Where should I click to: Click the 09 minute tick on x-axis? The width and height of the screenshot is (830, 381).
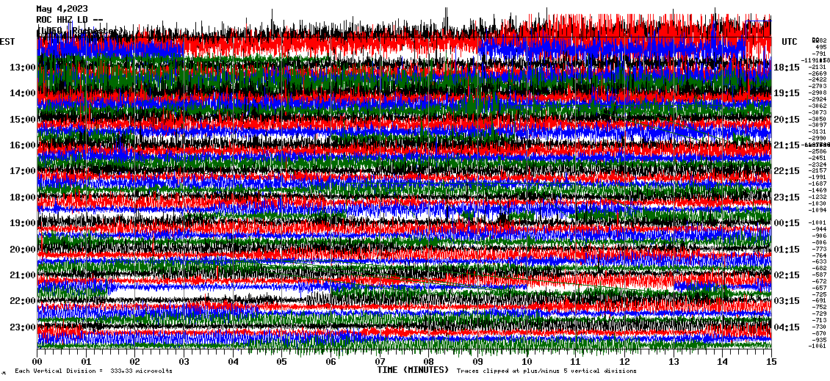pyautogui.click(x=477, y=362)
